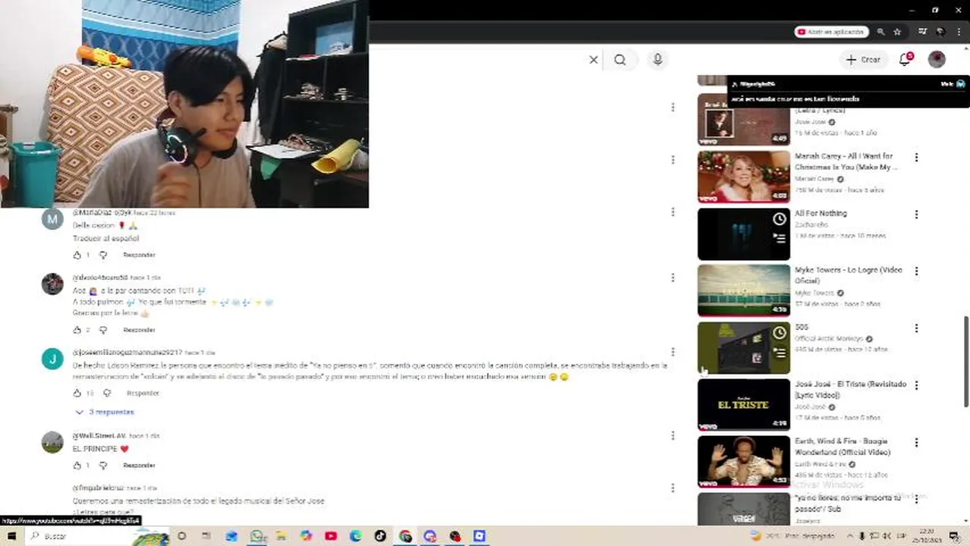Open menu for the 505 video
970x546 pixels.
tap(916, 328)
